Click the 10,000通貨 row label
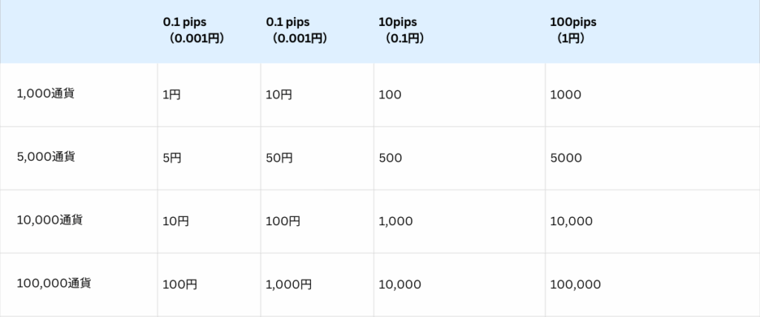 (x=49, y=220)
